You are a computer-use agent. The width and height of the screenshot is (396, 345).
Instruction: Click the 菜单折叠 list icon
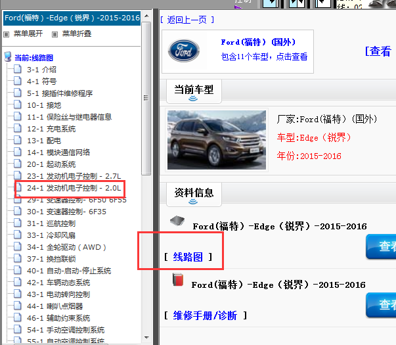coord(55,34)
